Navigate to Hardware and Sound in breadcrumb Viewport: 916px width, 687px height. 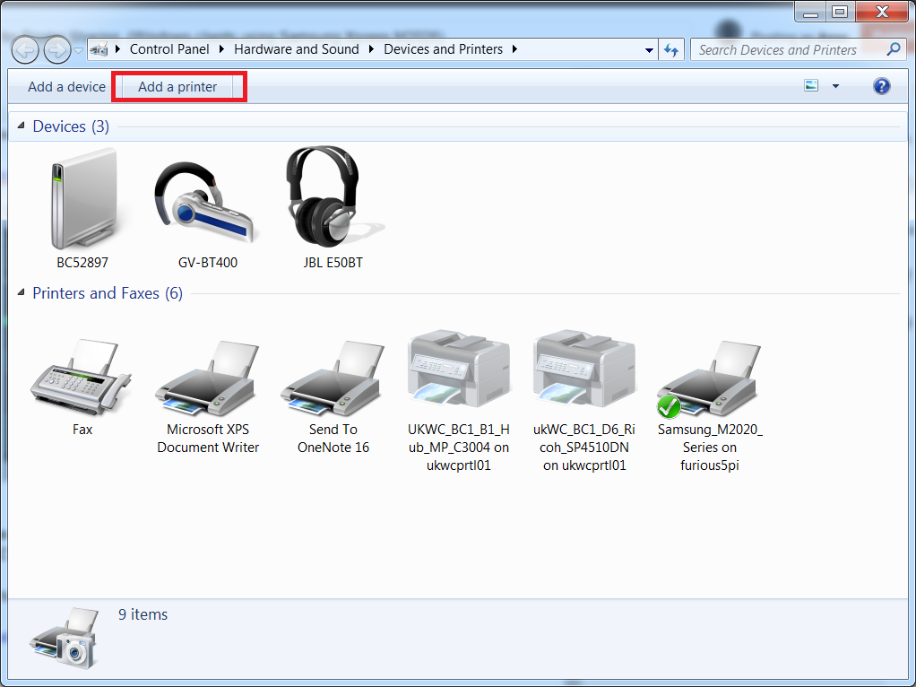tap(296, 49)
